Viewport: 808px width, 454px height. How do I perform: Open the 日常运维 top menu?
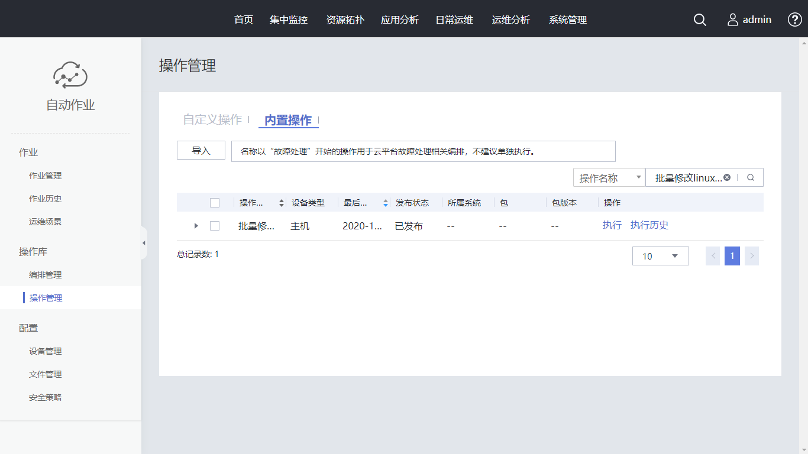(x=454, y=20)
